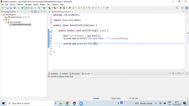Click Display Selected Console icon

pos(173,74)
